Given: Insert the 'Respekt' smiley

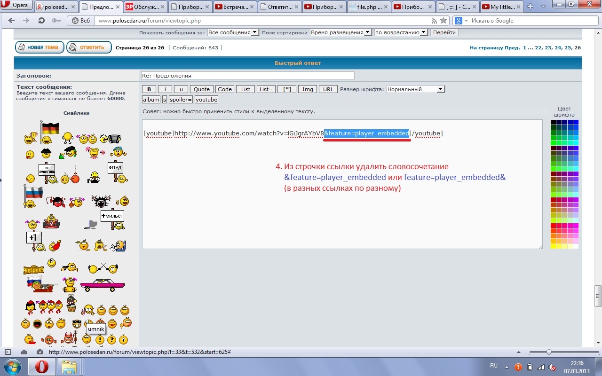Looking at the screenshot, I should [x=33, y=270].
